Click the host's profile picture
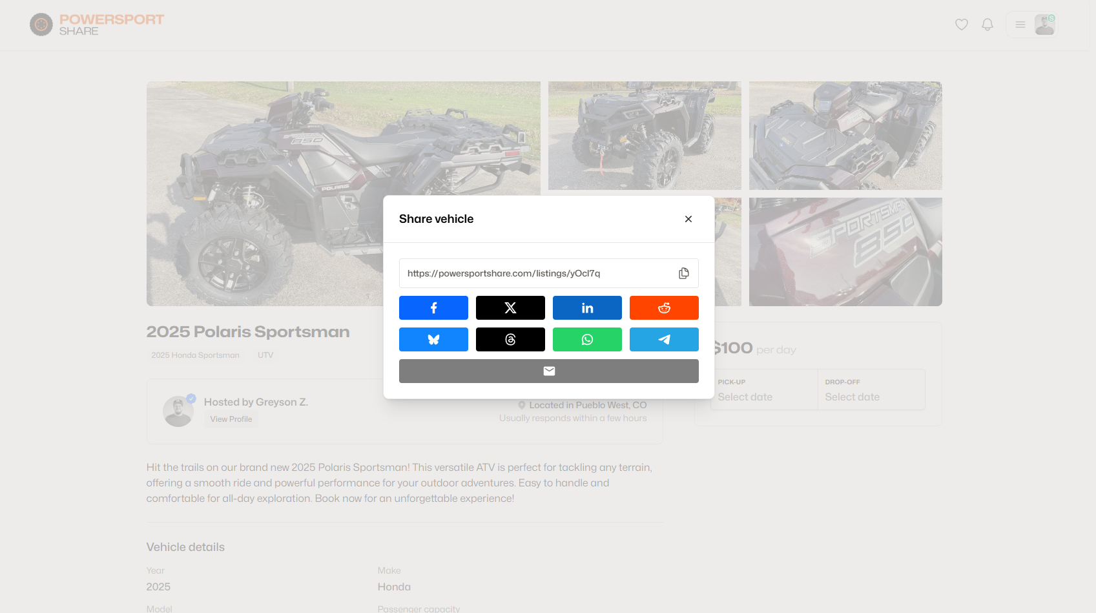The image size is (1096, 613). point(178,411)
